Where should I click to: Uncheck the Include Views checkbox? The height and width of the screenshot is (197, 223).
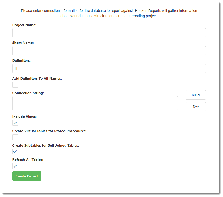(15, 123)
